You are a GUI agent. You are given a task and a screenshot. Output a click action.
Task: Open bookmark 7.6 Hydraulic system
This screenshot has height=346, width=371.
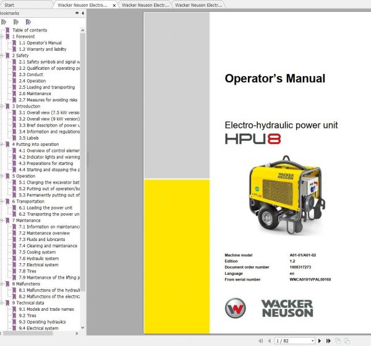coord(39,258)
